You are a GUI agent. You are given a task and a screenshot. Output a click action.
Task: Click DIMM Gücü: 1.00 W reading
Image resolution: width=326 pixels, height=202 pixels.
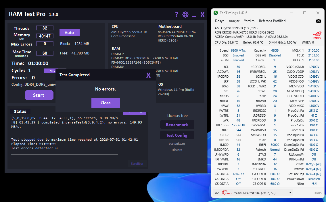pos(282,42)
